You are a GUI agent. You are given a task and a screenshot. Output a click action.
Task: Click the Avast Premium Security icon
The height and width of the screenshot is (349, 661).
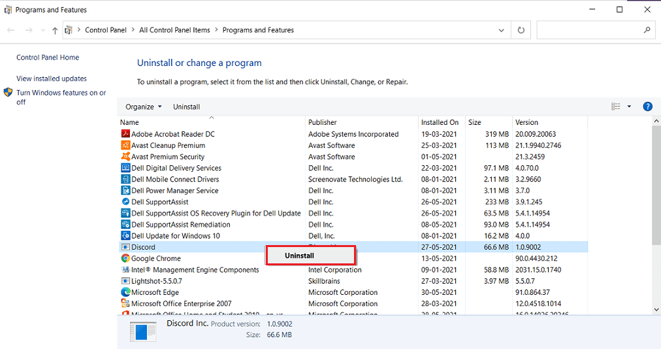pos(125,157)
